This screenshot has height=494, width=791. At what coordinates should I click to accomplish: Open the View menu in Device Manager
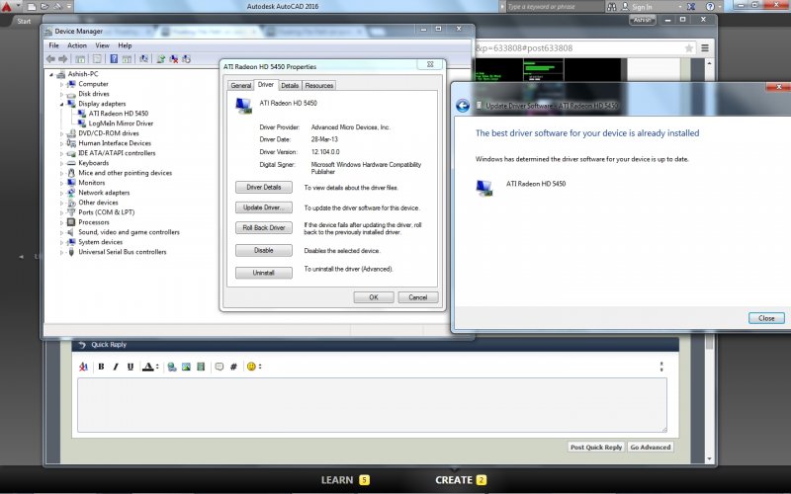(x=103, y=45)
